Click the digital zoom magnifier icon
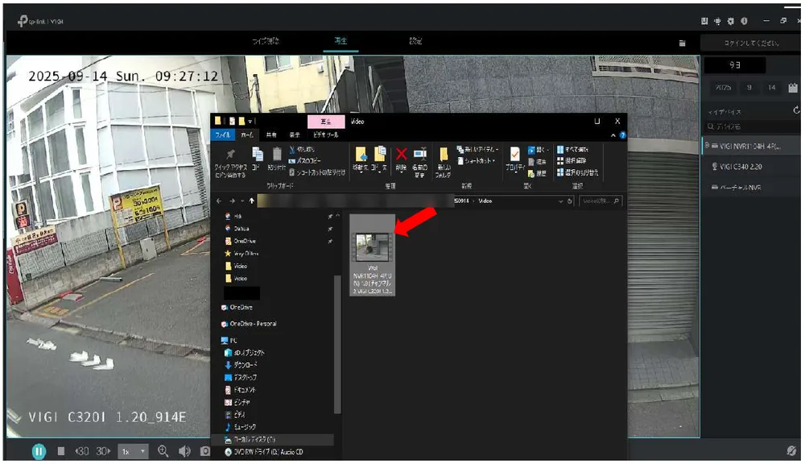The height and width of the screenshot is (464, 805). tap(163, 451)
